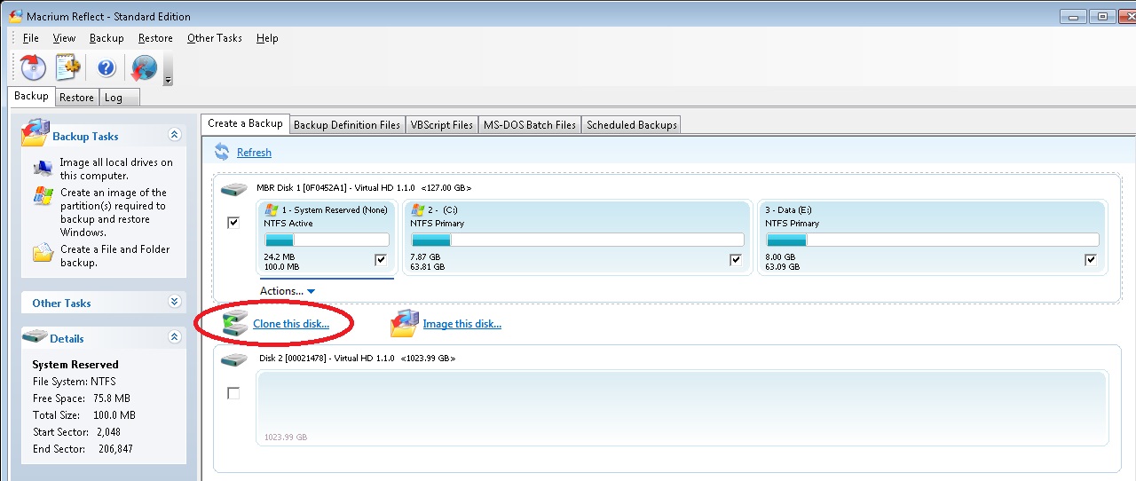Select the main Backup tab
The image size is (1136, 481).
pyautogui.click(x=31, y=96)
